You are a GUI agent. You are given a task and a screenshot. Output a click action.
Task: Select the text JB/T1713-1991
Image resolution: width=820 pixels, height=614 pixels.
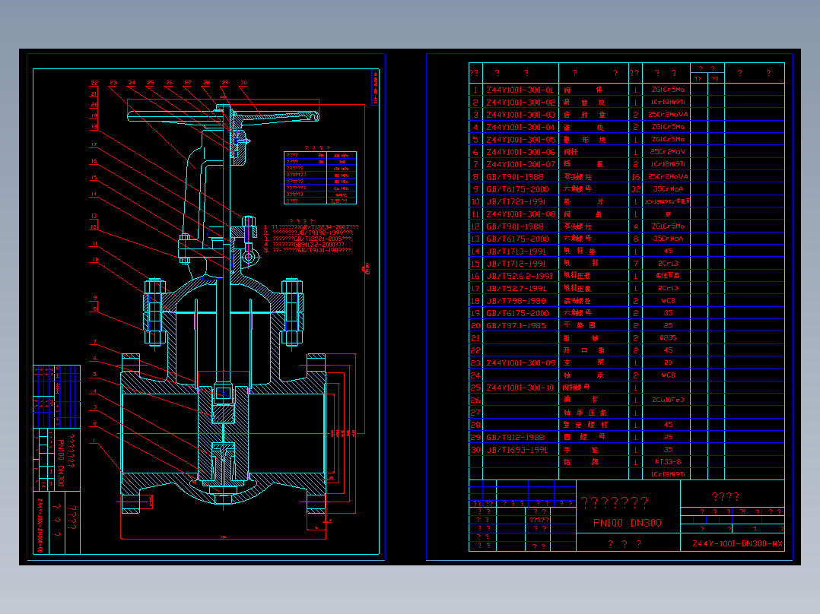click(516, 252)
